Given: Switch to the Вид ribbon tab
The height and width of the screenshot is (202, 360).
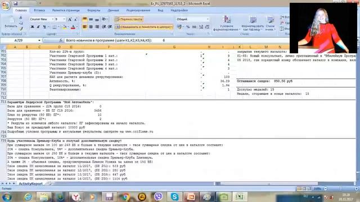Looking at the screenshot, I should (160, 10).
